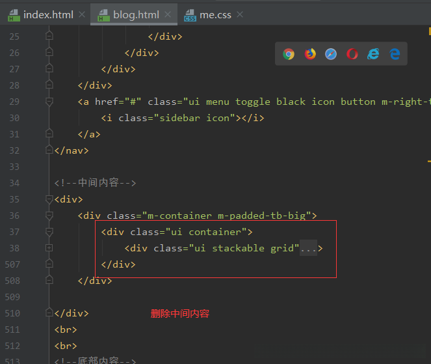The height and width of the screenshot is (364, 431).
Task: Click fold end marker on line 26
Action: tap(49, 52)
